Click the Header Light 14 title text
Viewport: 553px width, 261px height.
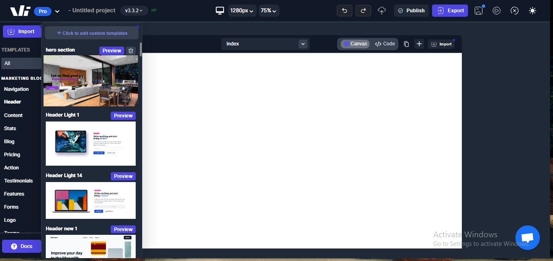pyautogui.click(x=64, y=175)
